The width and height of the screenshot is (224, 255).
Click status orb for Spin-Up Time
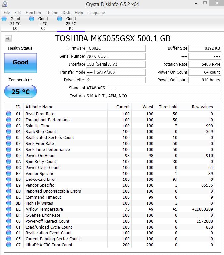[x=9, y=126]
